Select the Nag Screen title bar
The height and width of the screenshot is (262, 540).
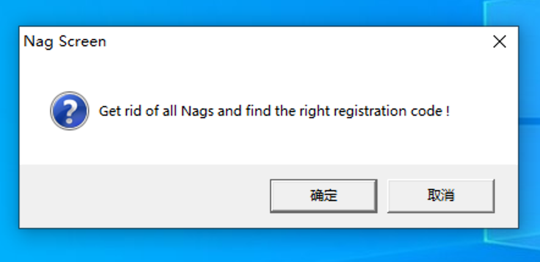pos(269,42)
